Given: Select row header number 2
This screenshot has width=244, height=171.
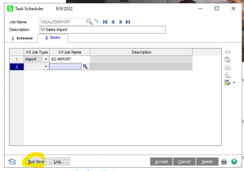Looking at the screenshot, I should pos(17,67).
